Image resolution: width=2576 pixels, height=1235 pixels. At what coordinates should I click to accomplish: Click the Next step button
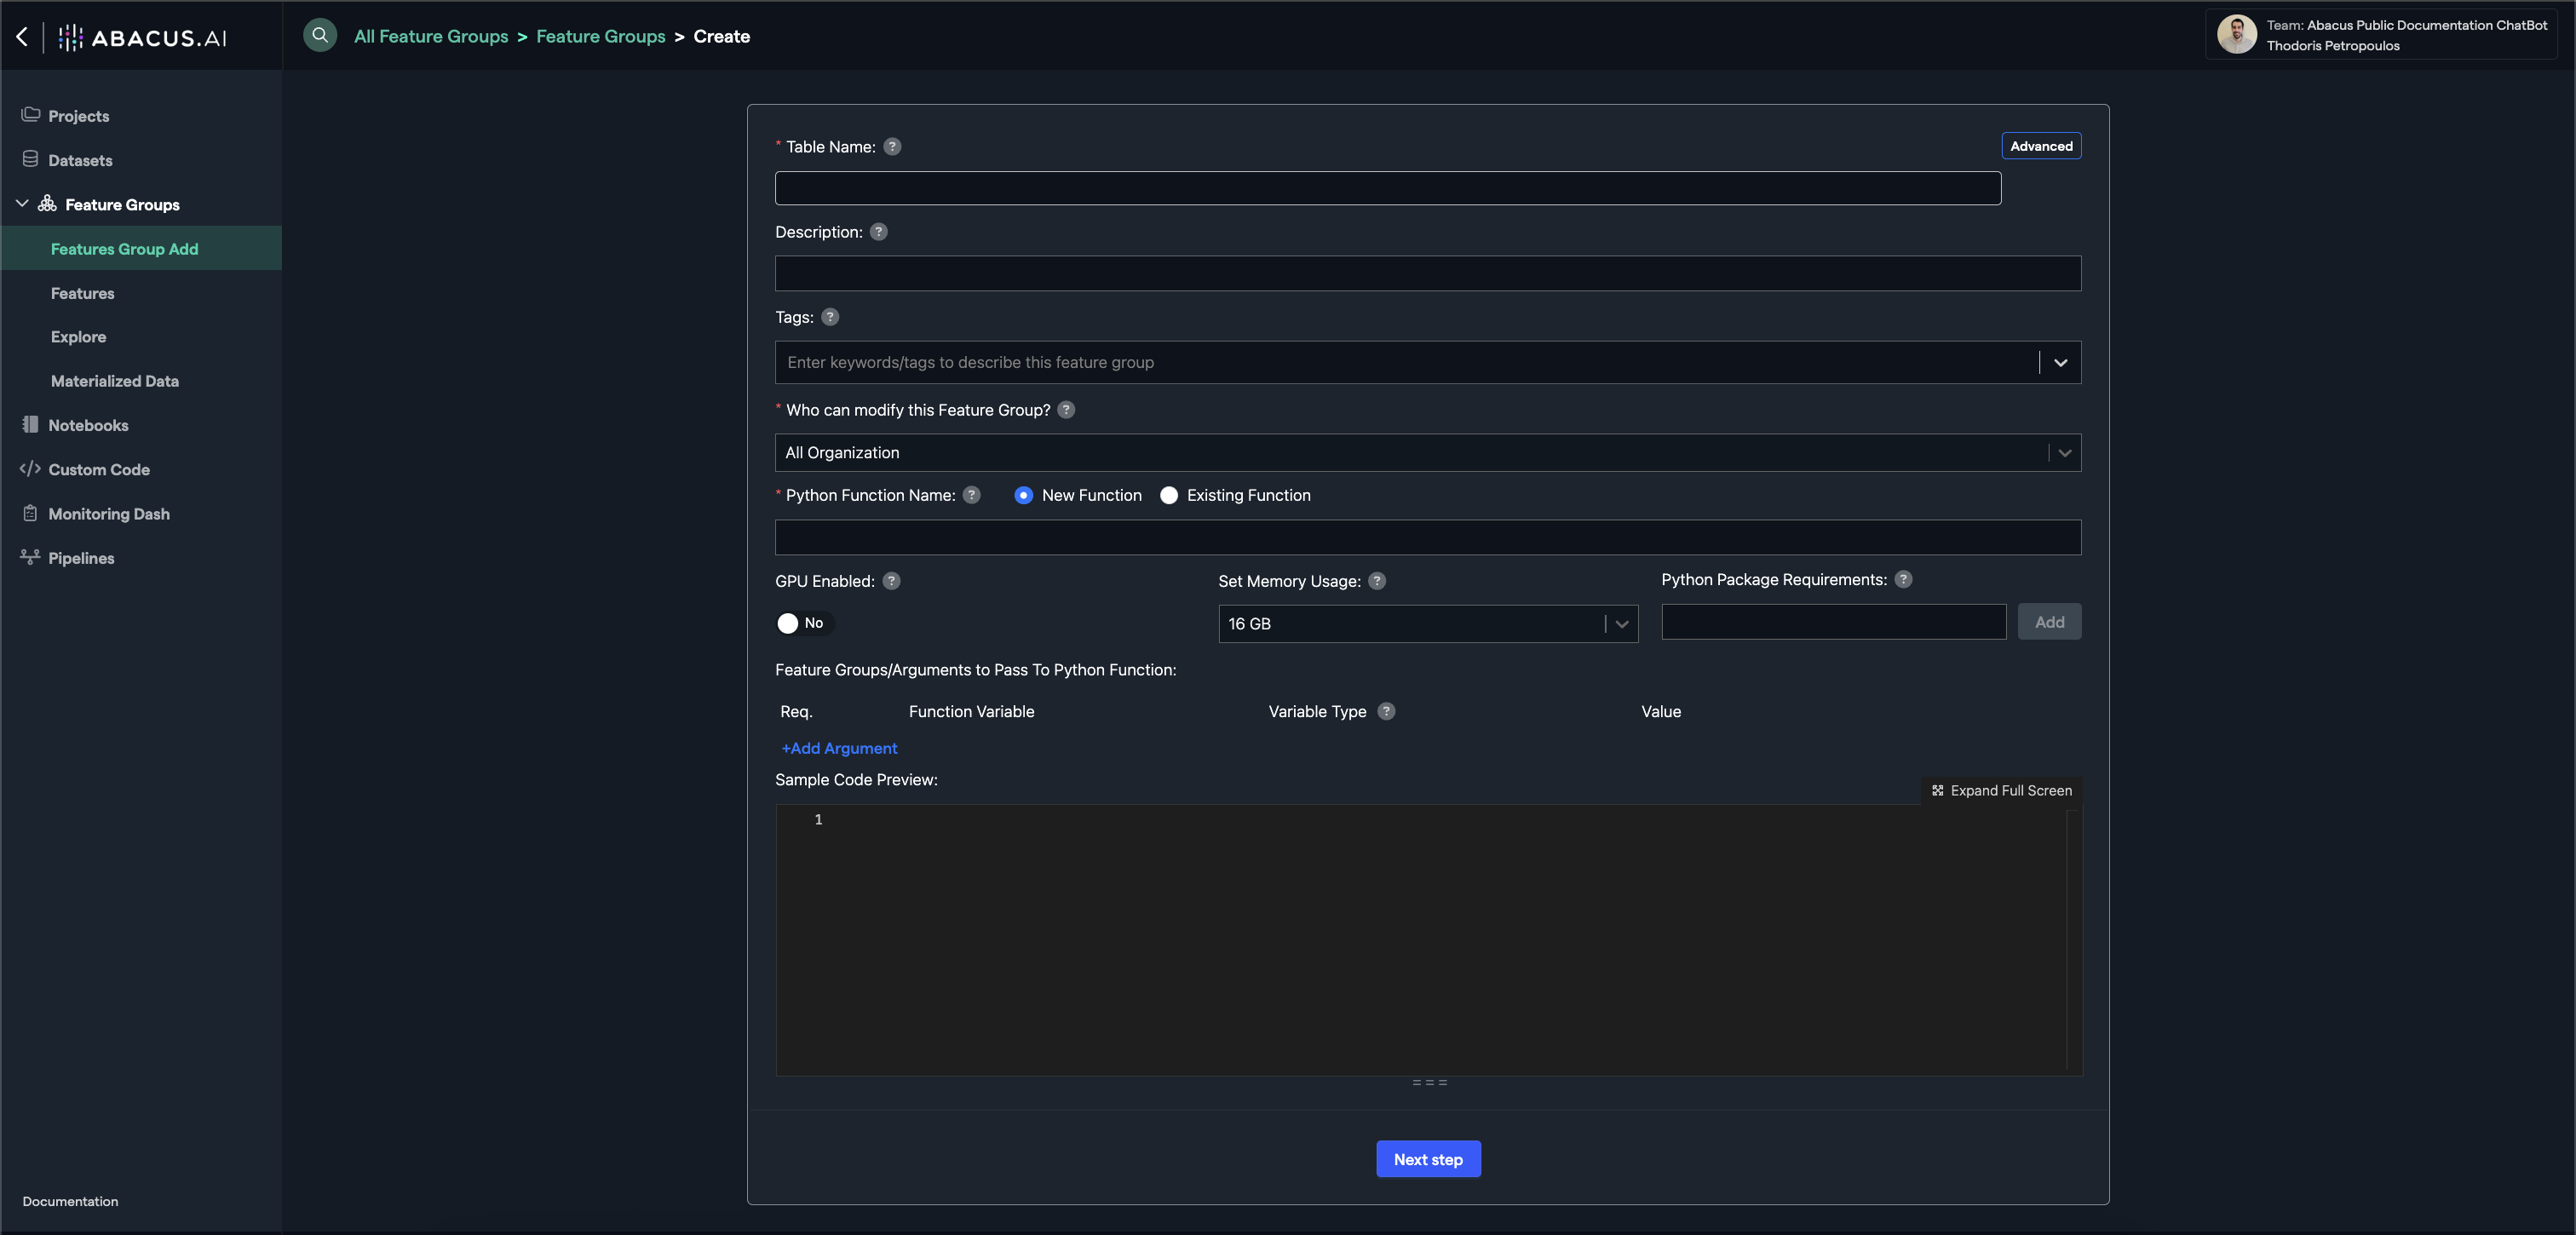[x=1427, y=1159]
